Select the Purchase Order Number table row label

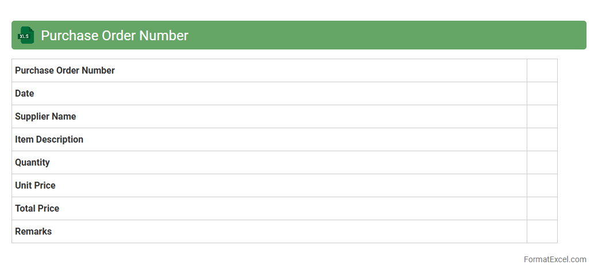(65, 70)
